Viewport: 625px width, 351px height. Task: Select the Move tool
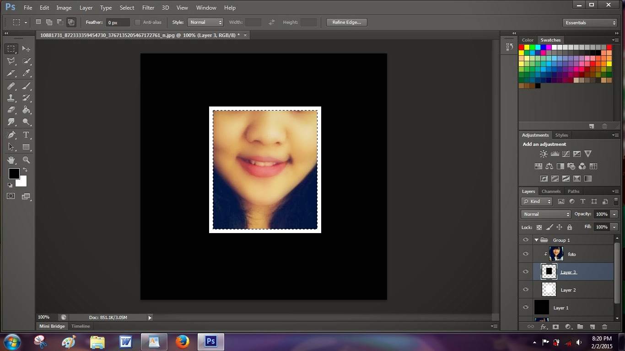coord(26,49)
